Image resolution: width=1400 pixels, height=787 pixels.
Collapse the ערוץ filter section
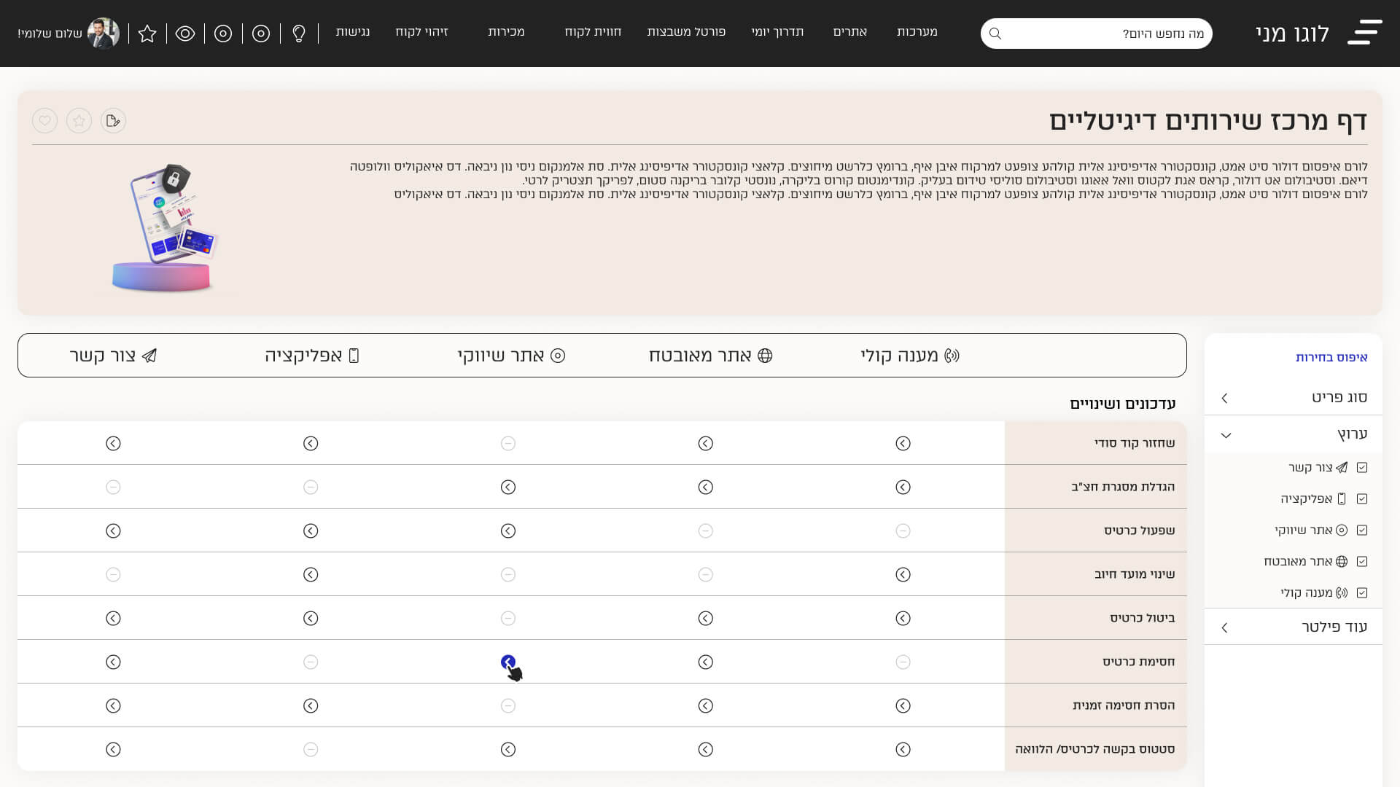click(x=1294, y=434)
